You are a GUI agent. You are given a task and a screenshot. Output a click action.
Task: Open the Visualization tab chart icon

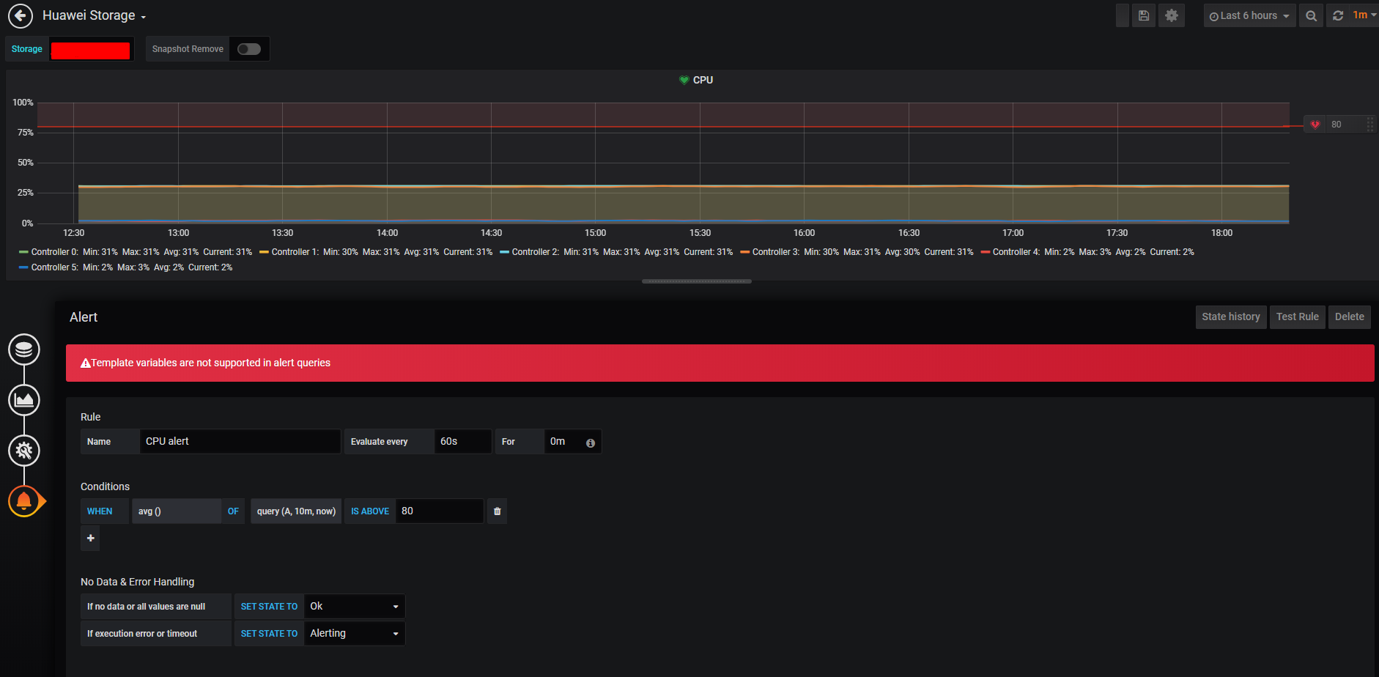24,400
